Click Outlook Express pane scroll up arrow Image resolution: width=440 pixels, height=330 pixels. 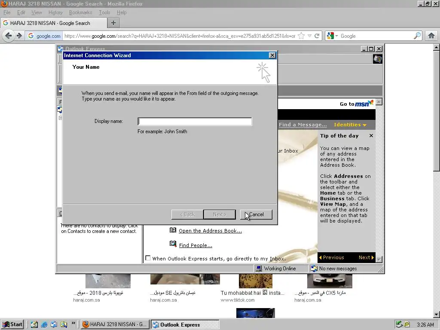point(379,102)
